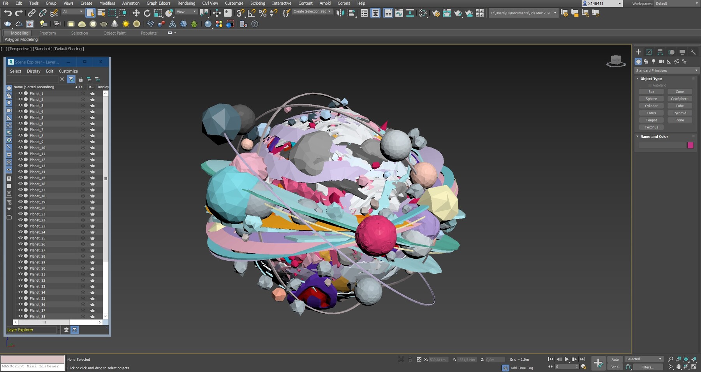Click the Teapot primitive button
The height and width of the screenshot is (372, 701).
(x=651, y=120)
